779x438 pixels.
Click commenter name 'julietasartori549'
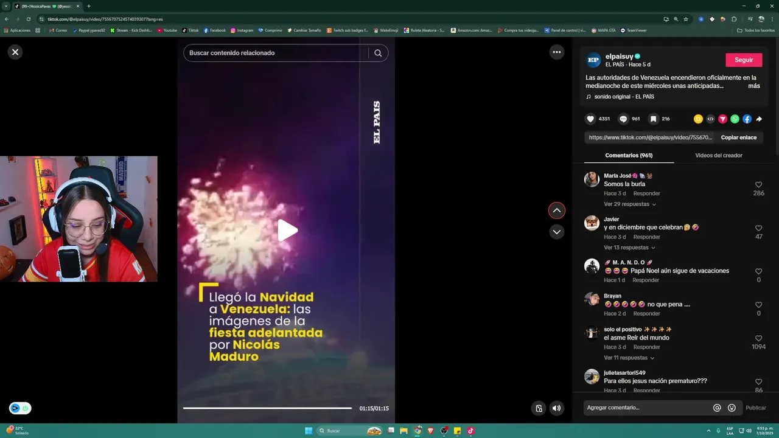[x=624, y=373]
